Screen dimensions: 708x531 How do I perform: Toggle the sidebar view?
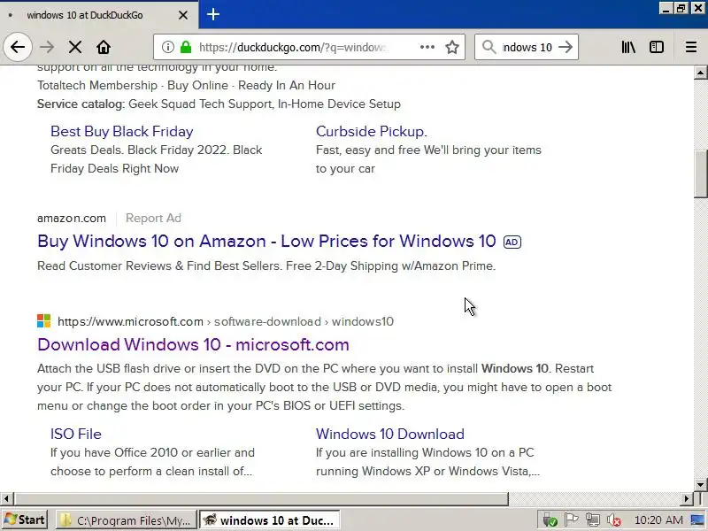[x=657, y=47]
